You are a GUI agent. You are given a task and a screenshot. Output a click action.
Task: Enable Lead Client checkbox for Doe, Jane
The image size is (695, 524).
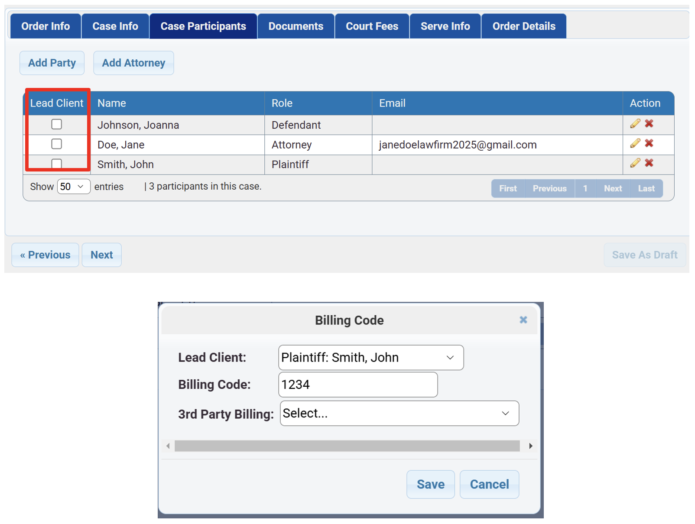tap(56, 144)
